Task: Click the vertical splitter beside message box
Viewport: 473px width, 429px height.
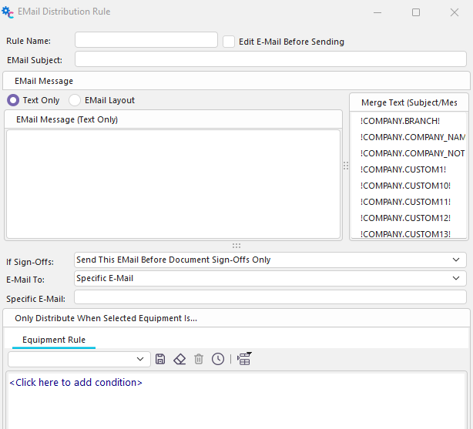Action: tap(345, 166)
